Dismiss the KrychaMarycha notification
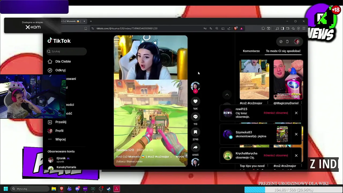 coord(296,155)
